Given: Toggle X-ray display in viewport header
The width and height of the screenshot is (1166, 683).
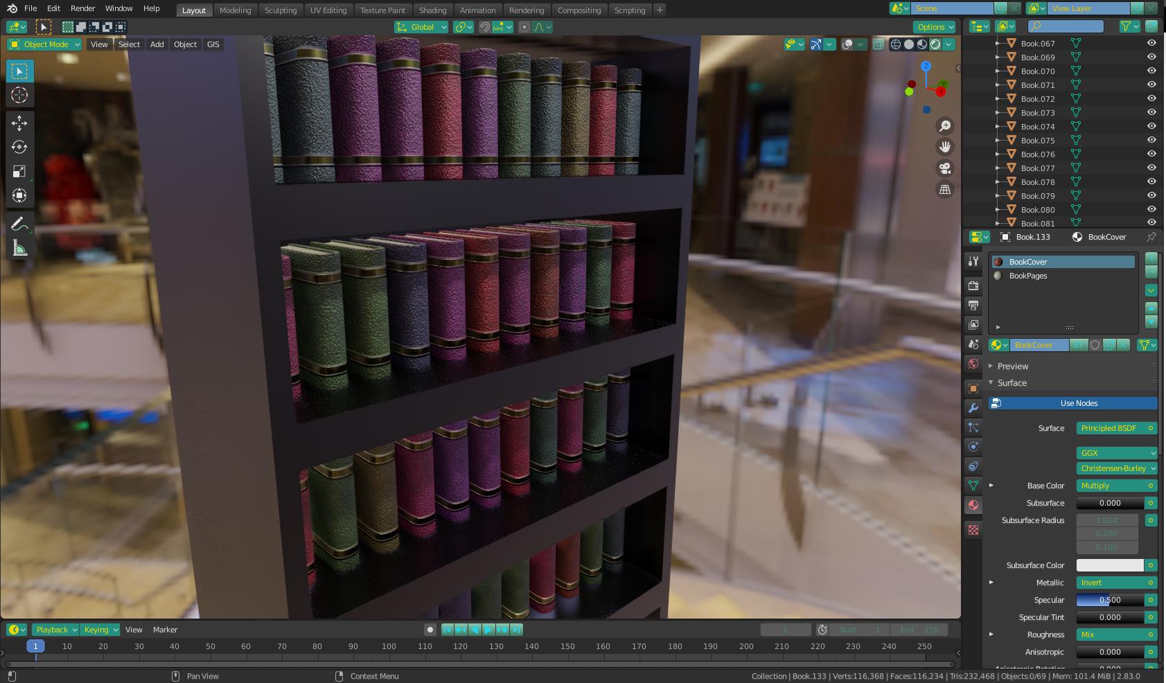Looking at the screenshot, I should tap(878, 44).
